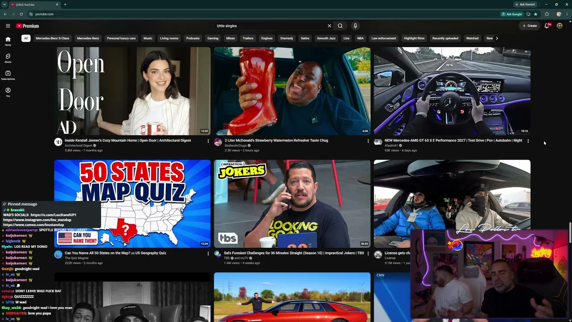
Task: Open The Quiz Magnet channel avatar
Action: pos(58,255)
